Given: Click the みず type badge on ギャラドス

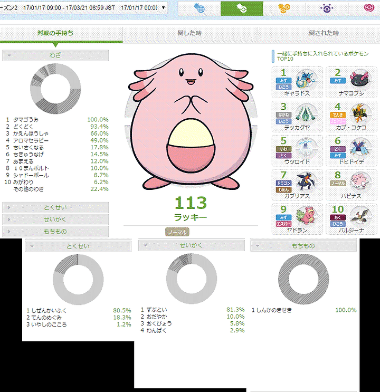Looking at the screenshot, I should coord(284,81).
